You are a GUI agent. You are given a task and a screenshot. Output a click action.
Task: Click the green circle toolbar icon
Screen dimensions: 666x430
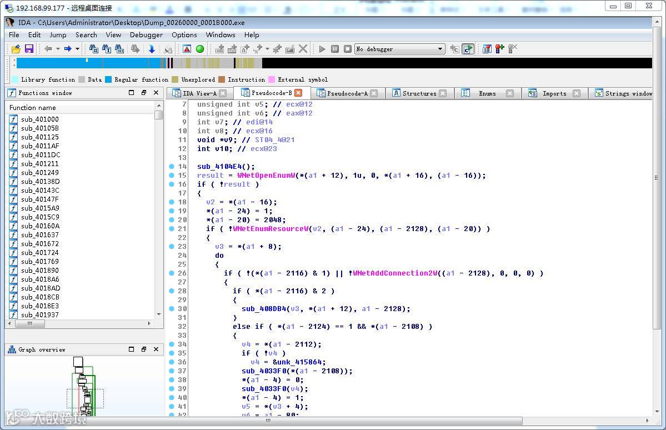pos(199,49)
